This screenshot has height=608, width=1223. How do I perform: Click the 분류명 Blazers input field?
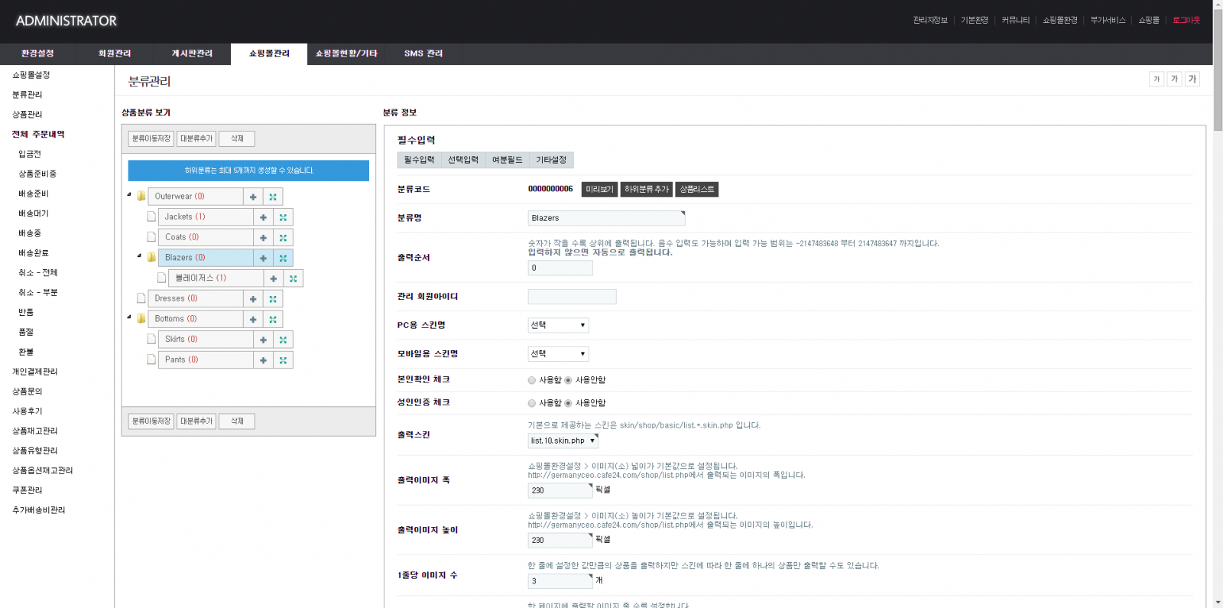605,218
